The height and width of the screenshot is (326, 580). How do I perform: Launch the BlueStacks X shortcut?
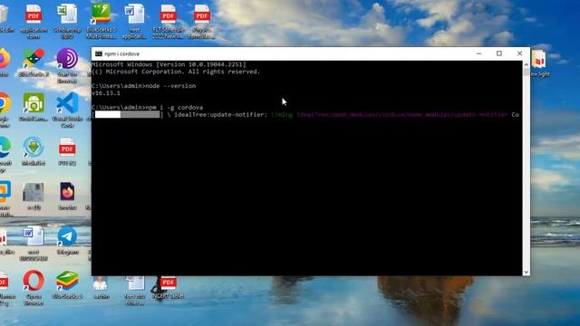[x=34, y=62]
